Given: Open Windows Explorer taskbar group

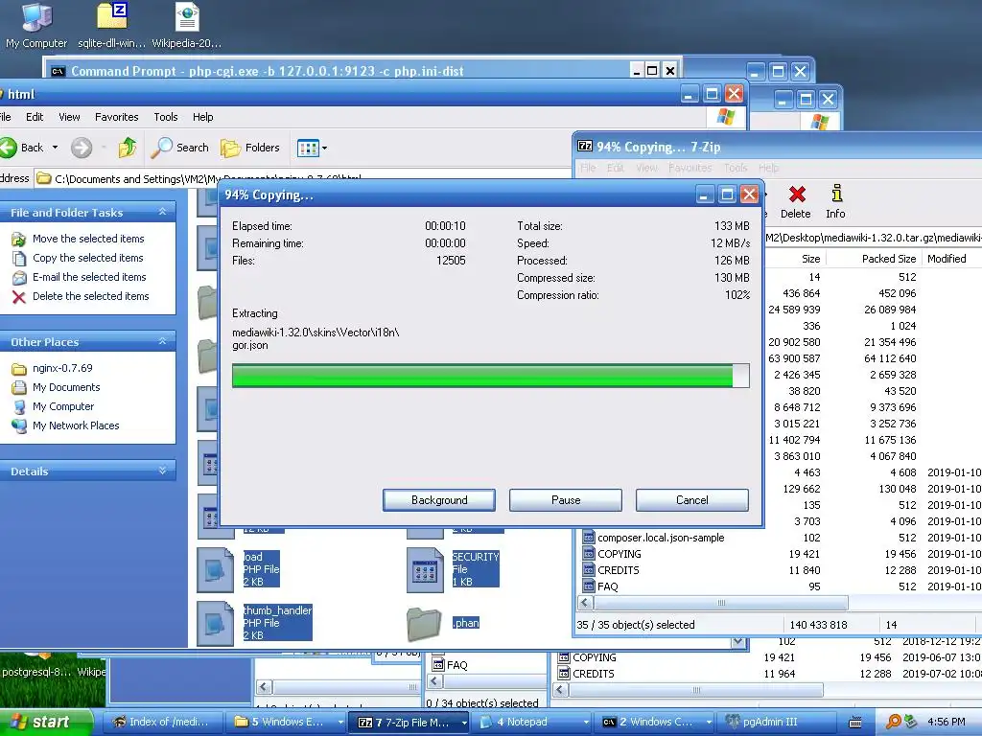Looking at the screenshot, I should pyautogui.click(x=288, y=722).
